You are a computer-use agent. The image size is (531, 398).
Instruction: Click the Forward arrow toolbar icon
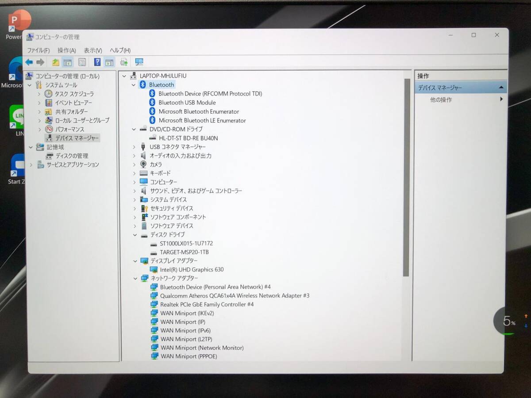(40, 62)
